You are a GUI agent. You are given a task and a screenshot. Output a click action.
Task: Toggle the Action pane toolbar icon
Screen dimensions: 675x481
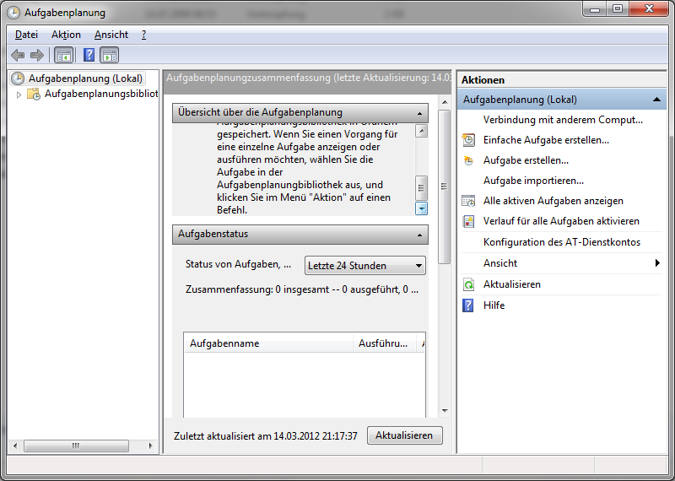coord(110,55)
